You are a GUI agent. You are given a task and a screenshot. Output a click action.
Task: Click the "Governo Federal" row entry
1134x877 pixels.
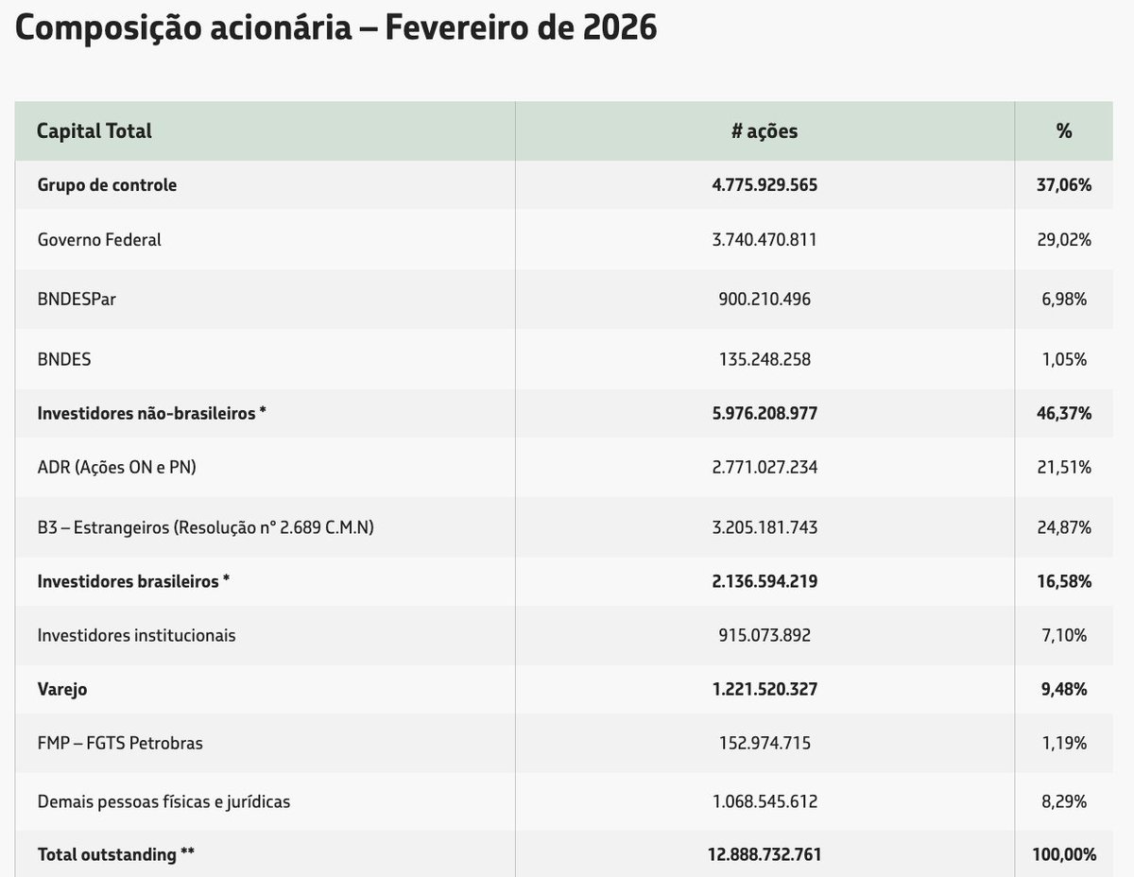(97, 239)
